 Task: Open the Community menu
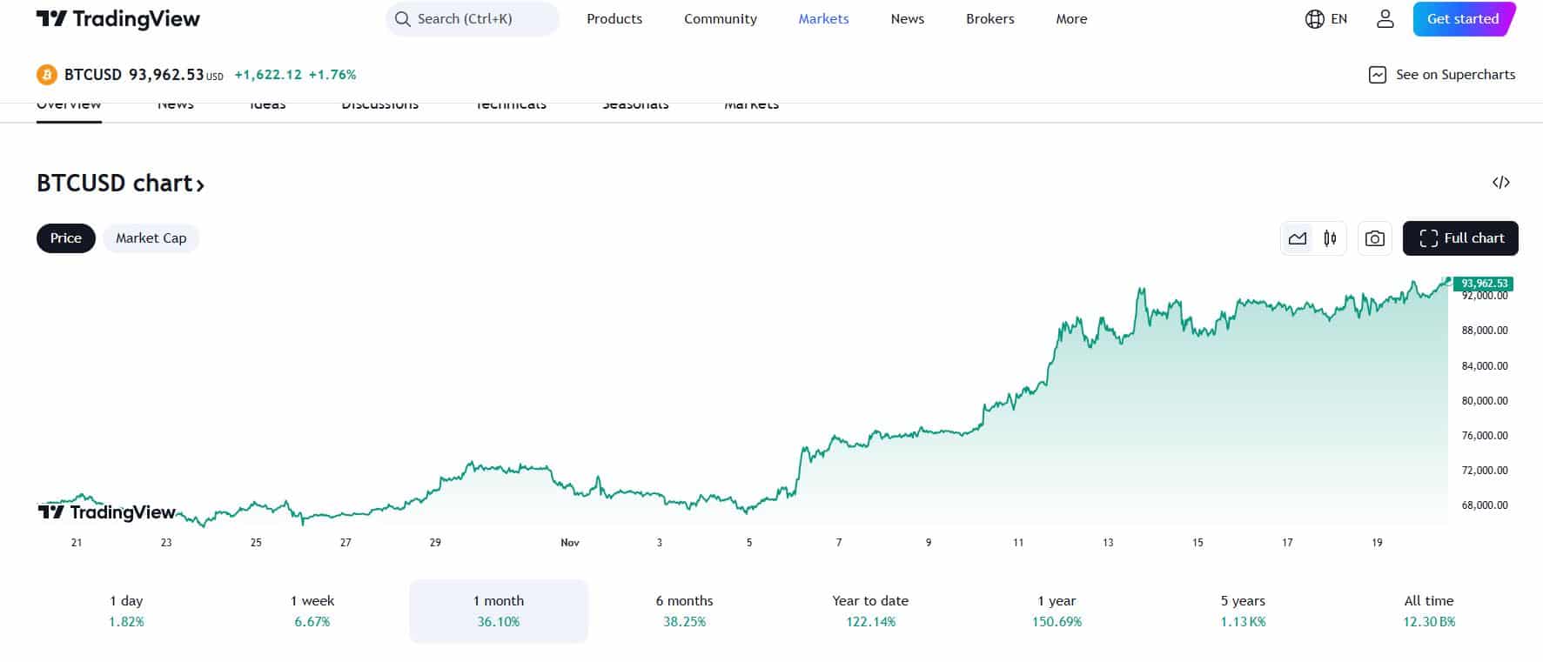[x=721, y=19]
